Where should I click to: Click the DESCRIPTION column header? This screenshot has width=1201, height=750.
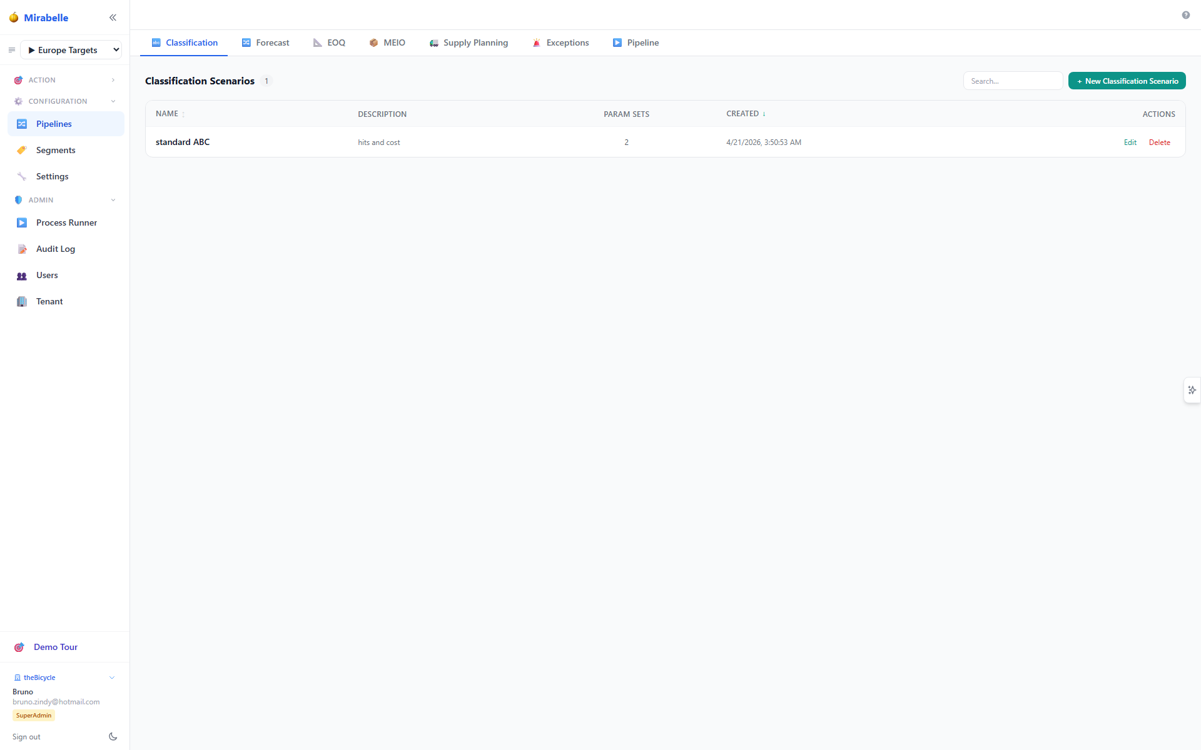382,114
